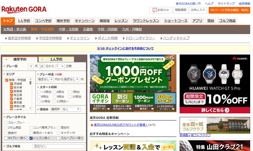Switch to the 1人予約 search tab
253x151 pixels.
(x=56, y=59)
